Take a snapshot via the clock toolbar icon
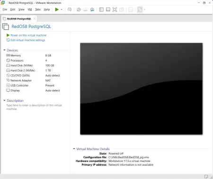213x179 pixels. tap(79, 9)
